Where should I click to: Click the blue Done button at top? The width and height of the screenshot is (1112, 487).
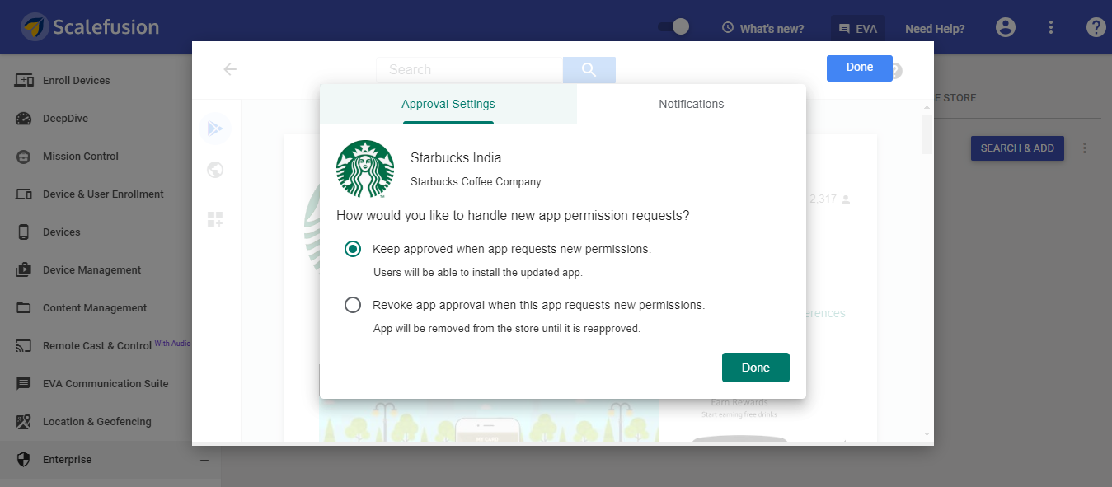[x=860, y=68]
